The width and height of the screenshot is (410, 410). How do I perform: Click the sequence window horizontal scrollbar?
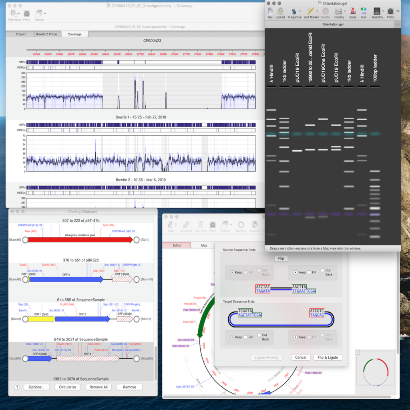tap(277, 397)
